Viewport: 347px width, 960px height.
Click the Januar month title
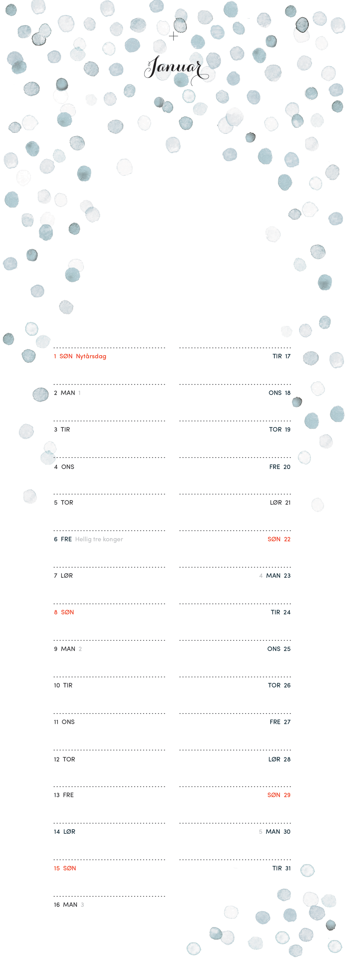tap(176, 69)
